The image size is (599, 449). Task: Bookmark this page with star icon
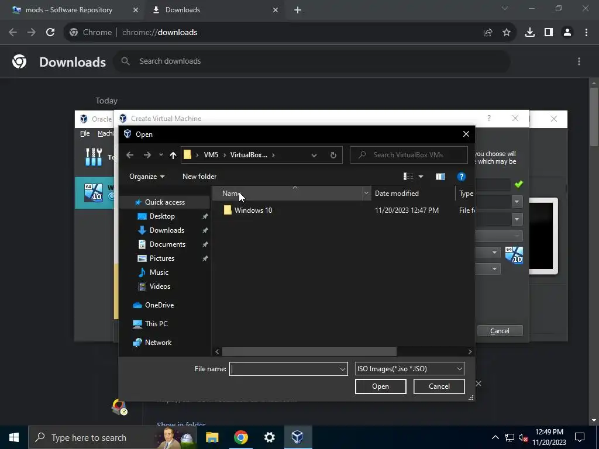coord(507,33)
